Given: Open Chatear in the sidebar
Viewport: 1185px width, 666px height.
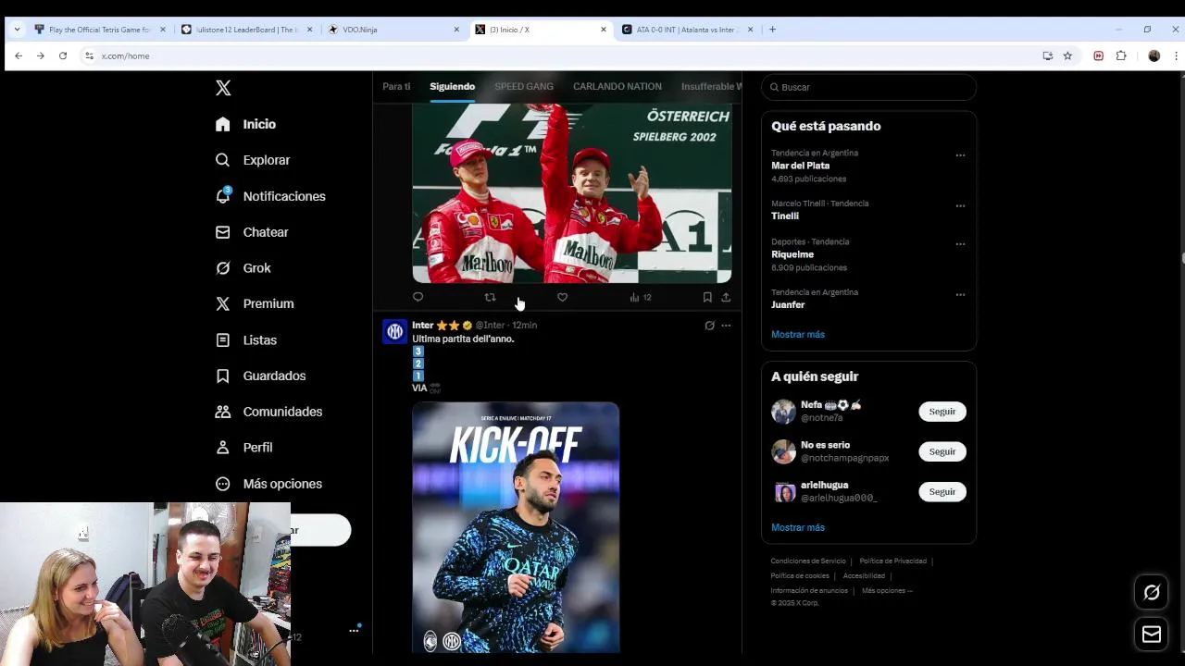Looking at the screenshot, I should point(252,232).
